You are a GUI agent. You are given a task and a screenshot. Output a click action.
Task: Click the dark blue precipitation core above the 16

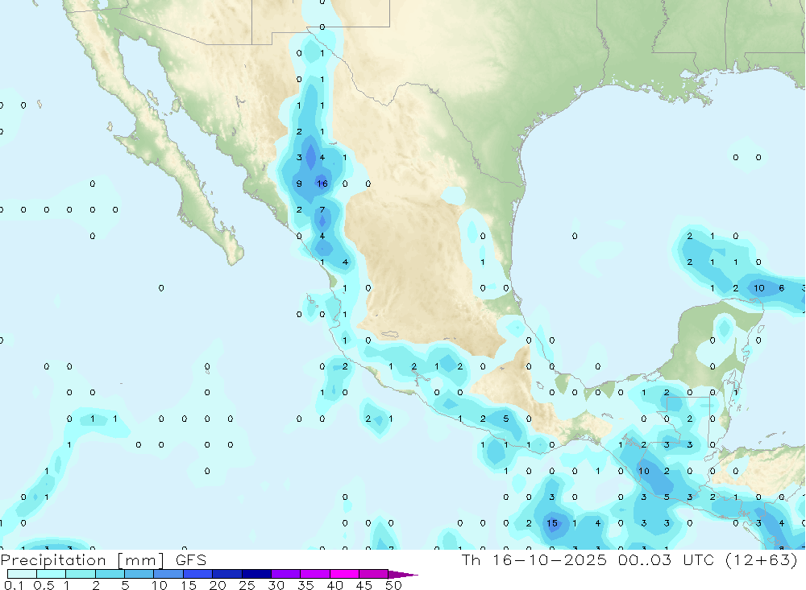coord(310,157)
